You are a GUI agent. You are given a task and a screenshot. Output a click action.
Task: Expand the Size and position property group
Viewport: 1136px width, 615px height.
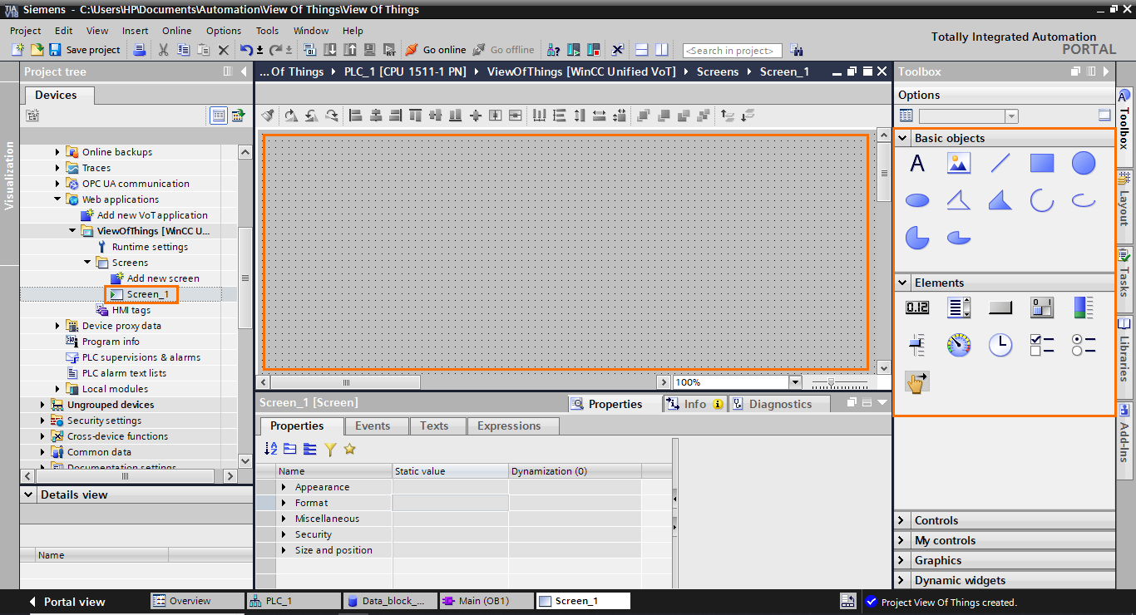tap(284, 550)
